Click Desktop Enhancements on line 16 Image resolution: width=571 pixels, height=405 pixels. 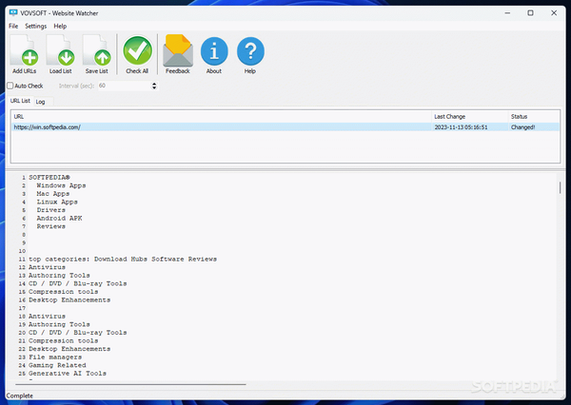69,300
